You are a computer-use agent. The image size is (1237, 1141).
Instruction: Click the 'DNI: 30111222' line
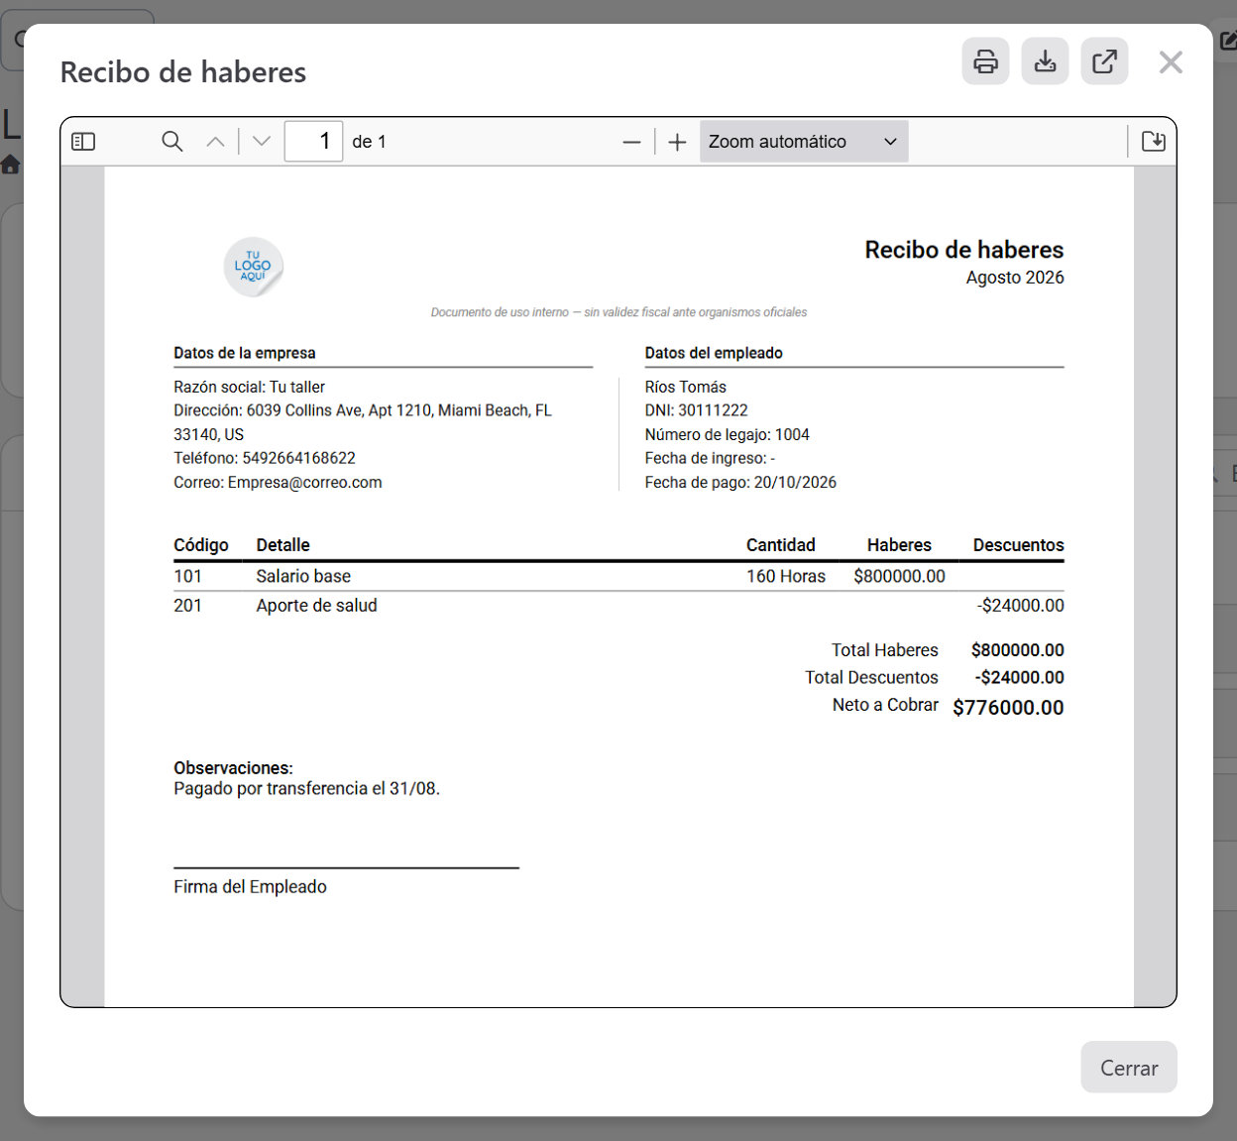pos(697,410)
